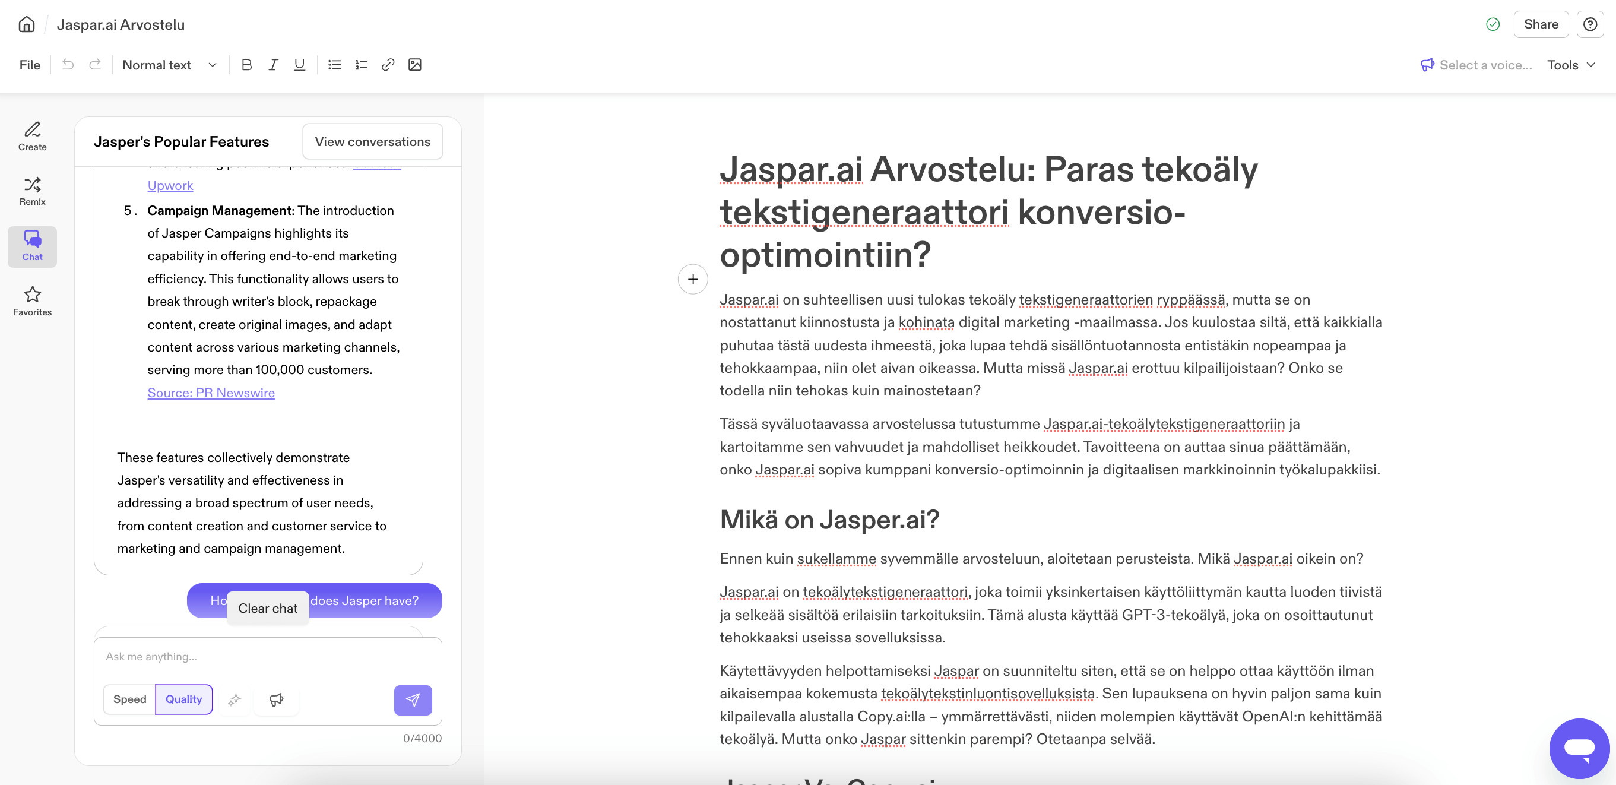Click the Jaspar.ai Arvostelu document title
The height and width of the screenshot is (785, 1616).
click(121, 24)
